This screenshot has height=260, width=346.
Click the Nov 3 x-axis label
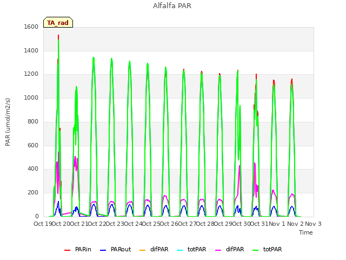click(313, 224)
